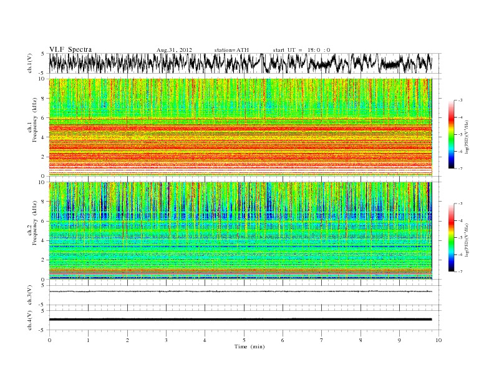
Task: Click time axis tick label "1"
Action: [88, 340]
